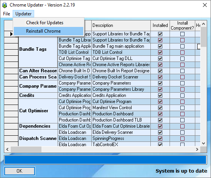Select the Can Alter Reason group cell

point(38,71)
